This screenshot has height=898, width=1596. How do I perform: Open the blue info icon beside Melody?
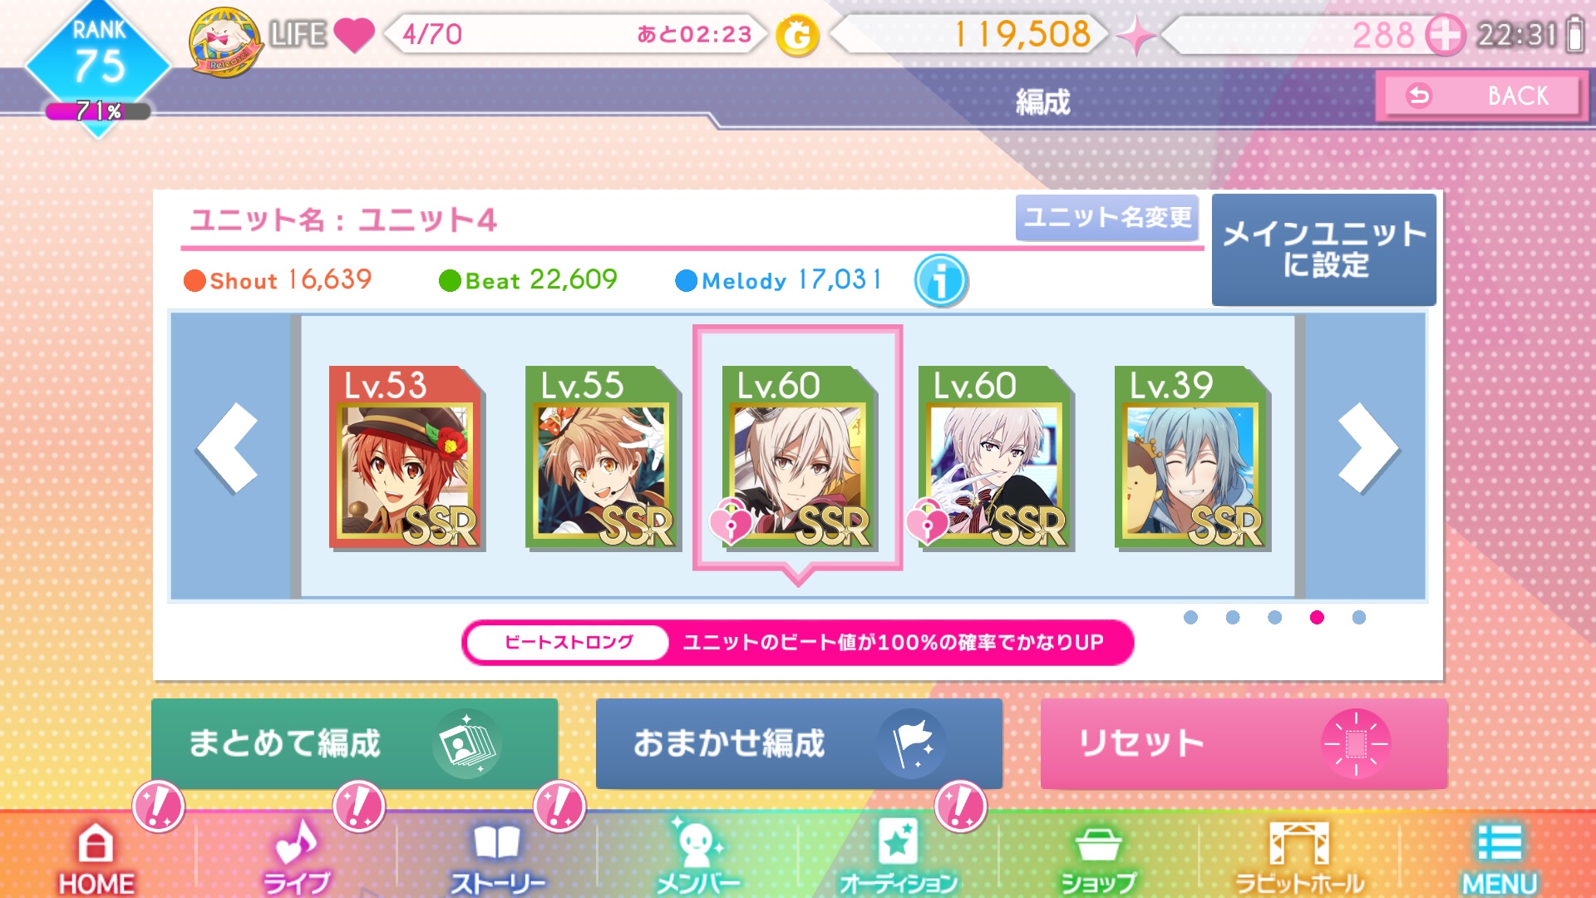941,280
